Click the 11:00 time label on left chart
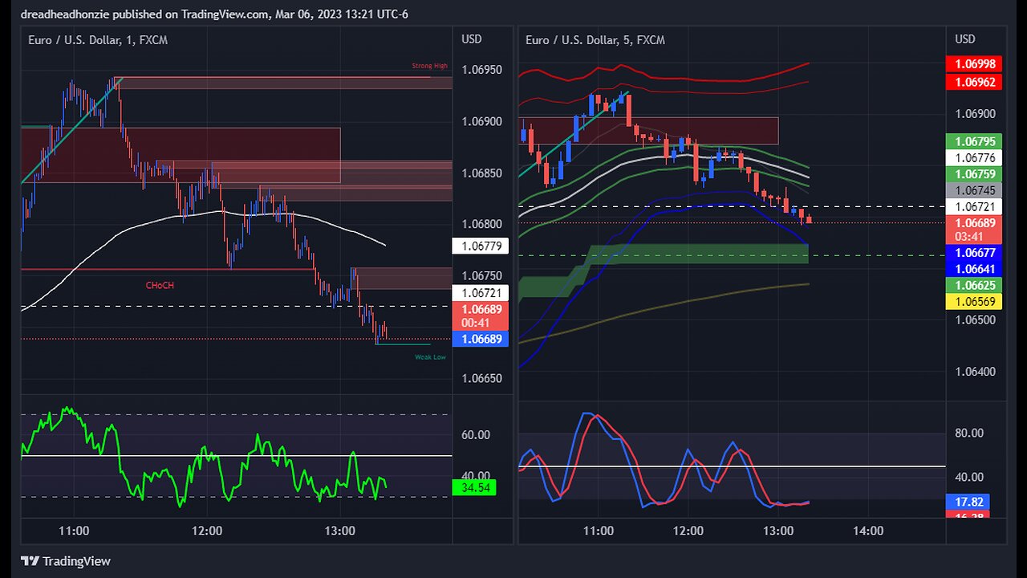 [x=74, y=531]
